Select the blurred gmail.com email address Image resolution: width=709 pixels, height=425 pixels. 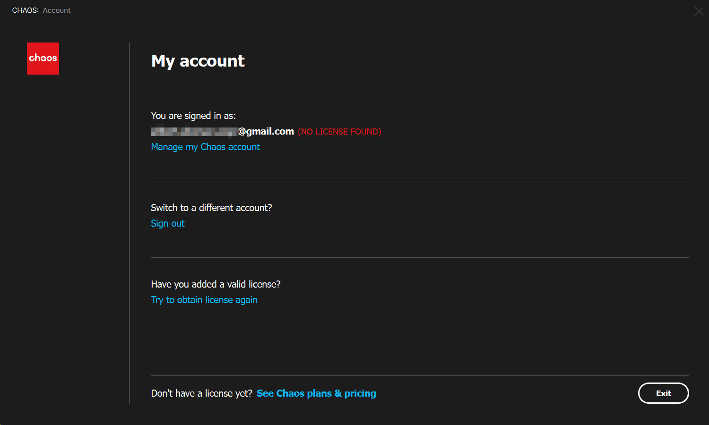coord(222,131)
